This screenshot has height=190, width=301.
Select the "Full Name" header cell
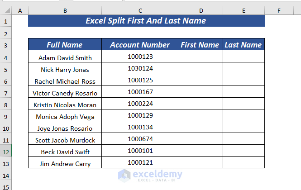click(65, 45)
